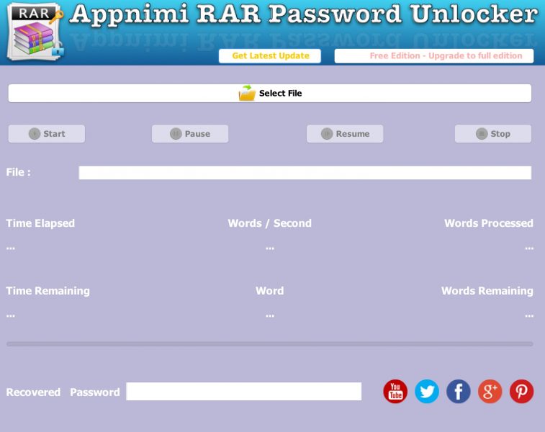Image resolution: width=545 pixels, height=432 pixels.
Task: Click Get Latest Update button
Action: (x=270, y=56)
